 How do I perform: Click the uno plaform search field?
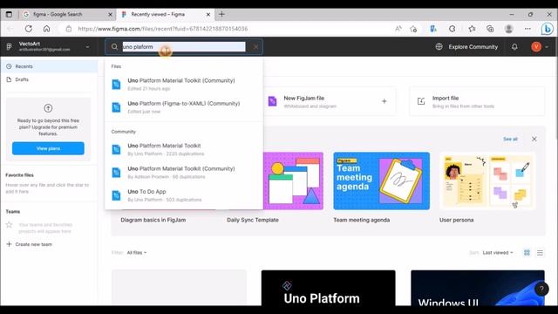pyautogui.click(x=184, y=46)
